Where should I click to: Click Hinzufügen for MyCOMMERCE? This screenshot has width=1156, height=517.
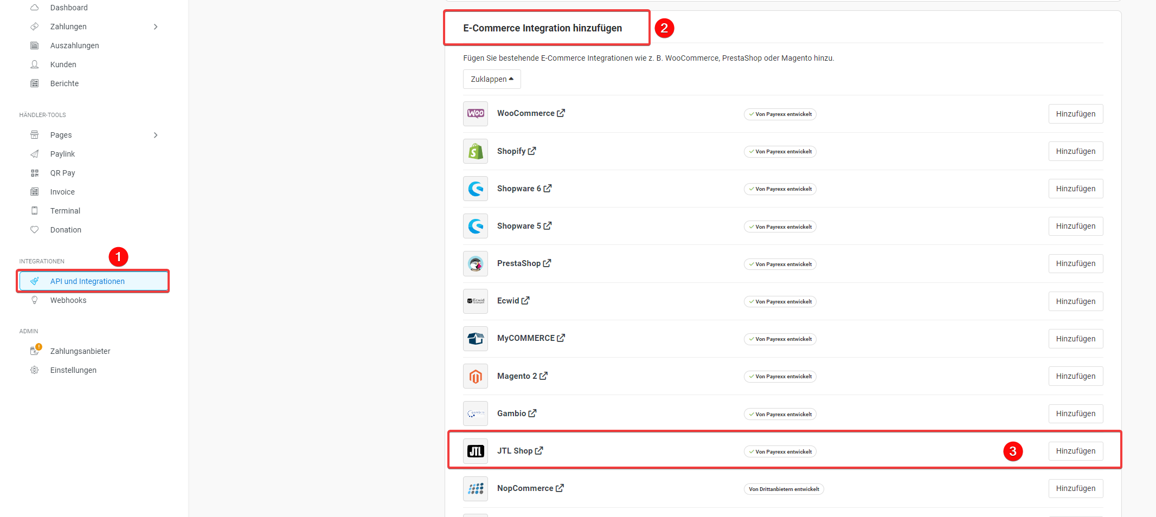pos(1076,339)
